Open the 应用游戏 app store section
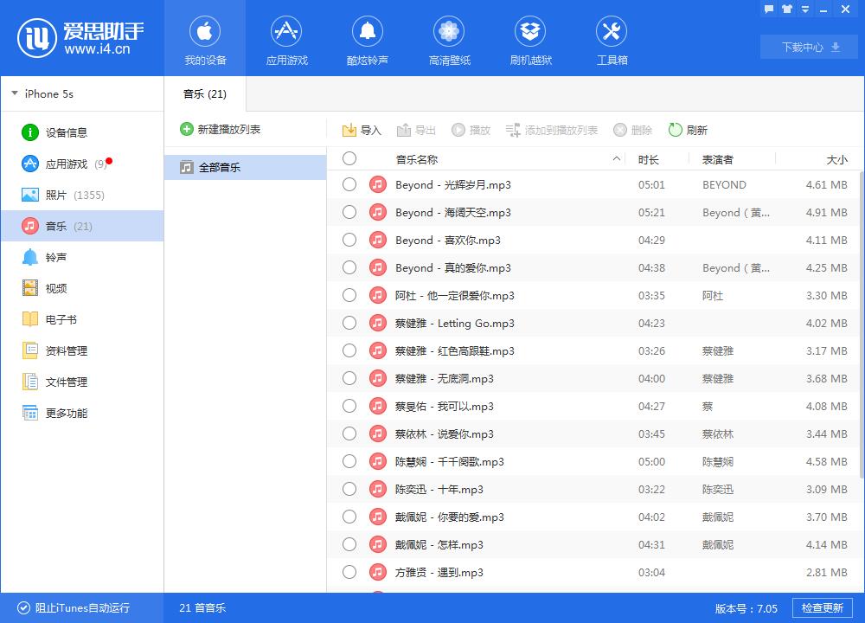 click(x=285, y=38)
